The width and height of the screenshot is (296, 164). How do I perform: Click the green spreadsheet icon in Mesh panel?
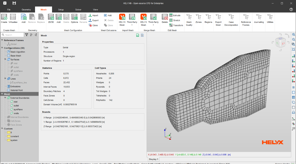pyautogui.click(x=138, y=35)
